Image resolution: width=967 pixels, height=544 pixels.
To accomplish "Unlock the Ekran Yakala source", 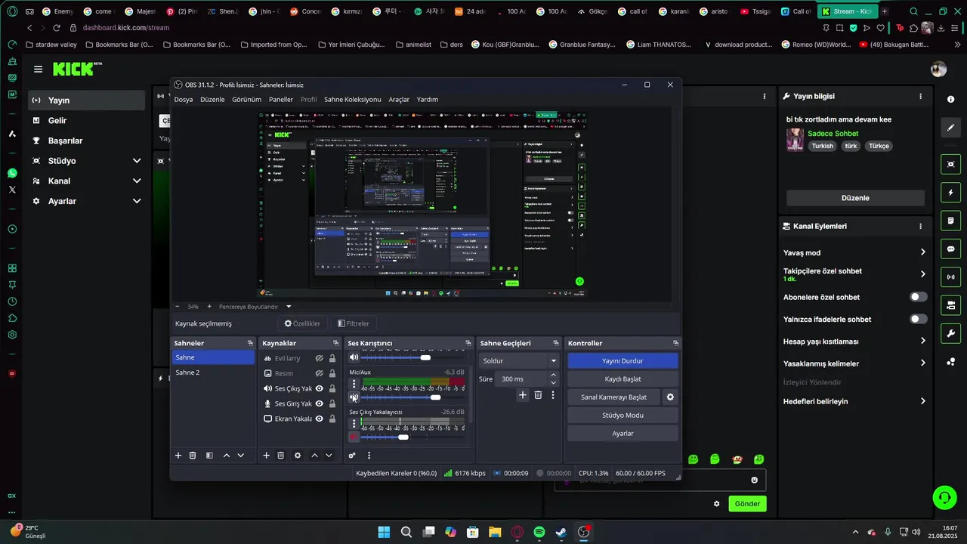I will pos(332,419).
